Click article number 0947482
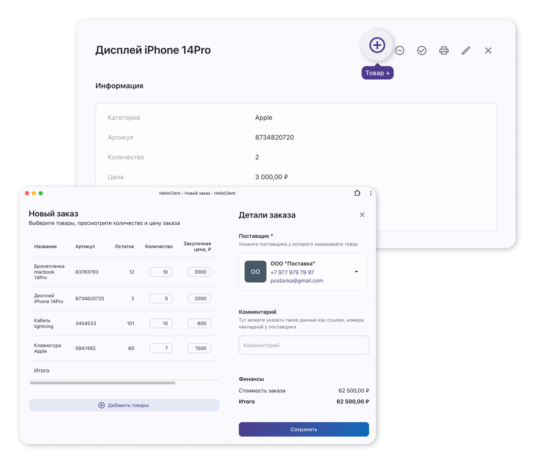The height and width of the screenshot is (464, 535). coord(85,348)
